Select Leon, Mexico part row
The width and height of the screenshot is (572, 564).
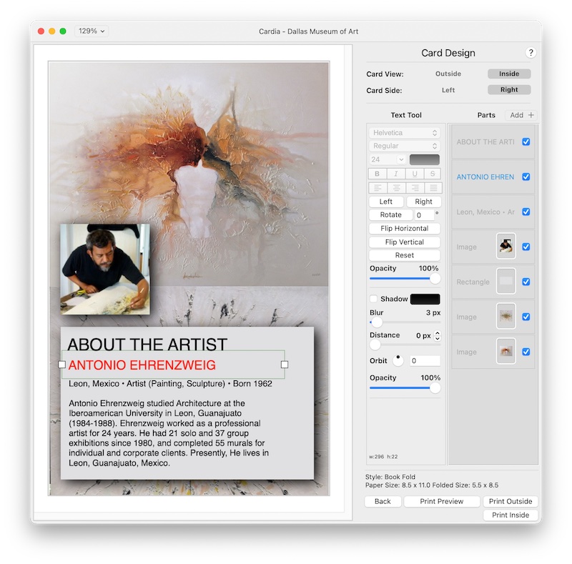point(493,212)
